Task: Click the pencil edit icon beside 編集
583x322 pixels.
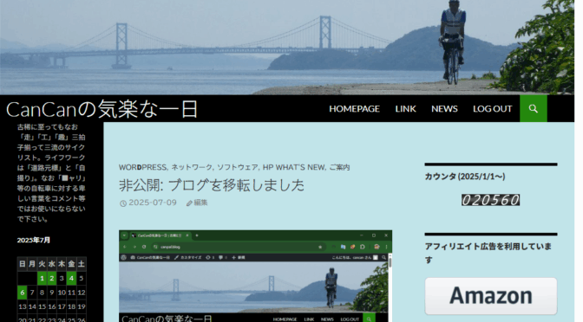Action: (x=189, y=203)
